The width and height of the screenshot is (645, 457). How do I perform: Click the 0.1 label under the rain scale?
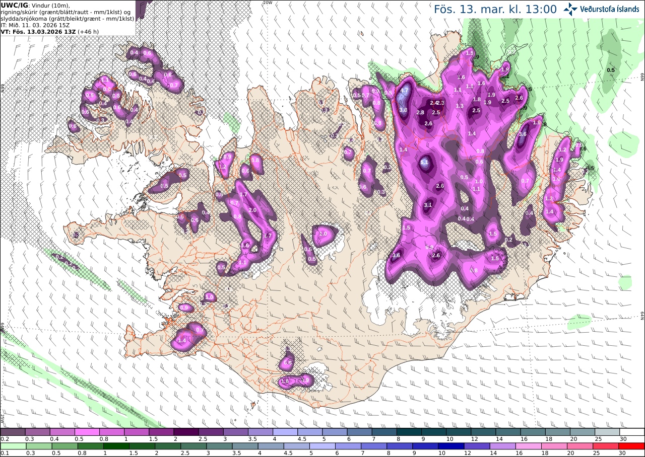click(5, 453)
